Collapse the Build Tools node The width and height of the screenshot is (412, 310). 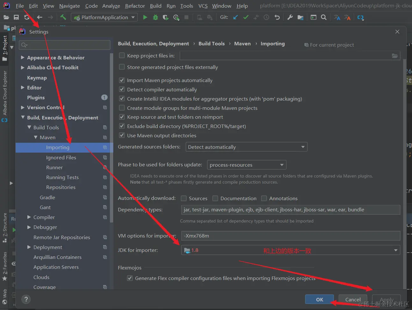point(29,127)
